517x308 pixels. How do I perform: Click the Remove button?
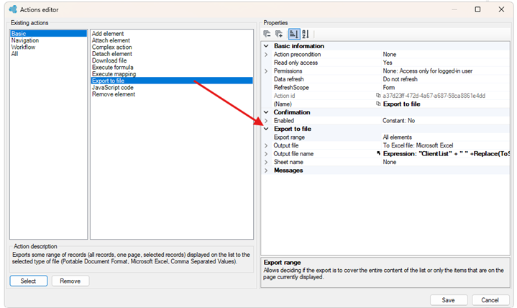tap(70, 281)
